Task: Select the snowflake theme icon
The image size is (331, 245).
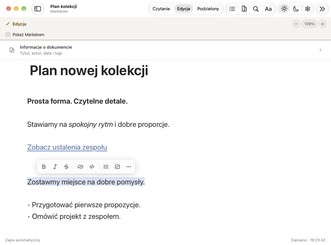Action: point(307,9)
